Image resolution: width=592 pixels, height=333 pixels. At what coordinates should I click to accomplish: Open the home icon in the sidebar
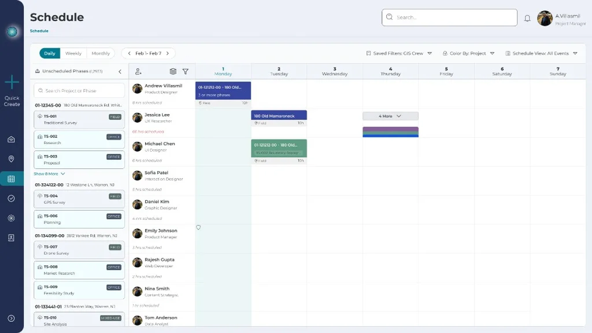coord(11,139)
